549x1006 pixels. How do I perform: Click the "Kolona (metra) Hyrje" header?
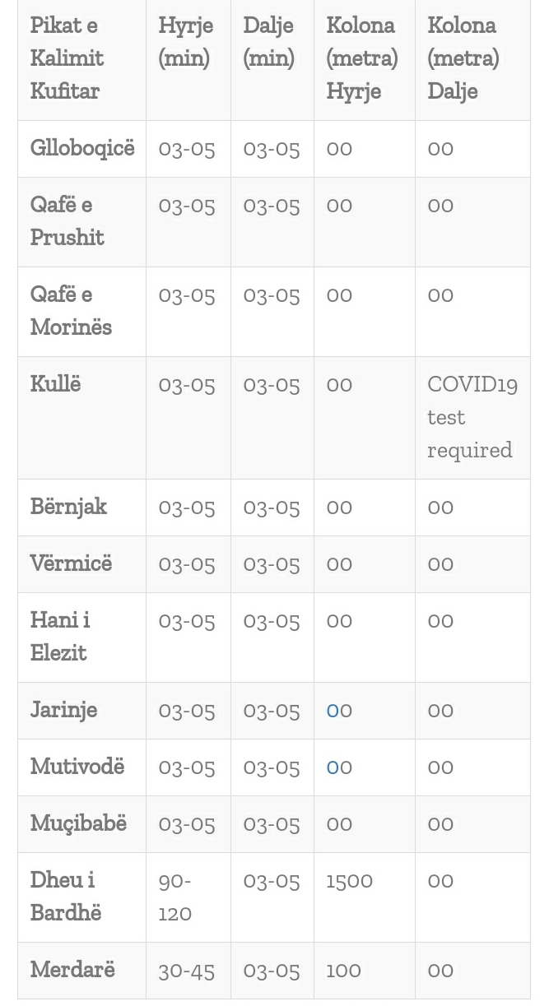click(361, 58)
